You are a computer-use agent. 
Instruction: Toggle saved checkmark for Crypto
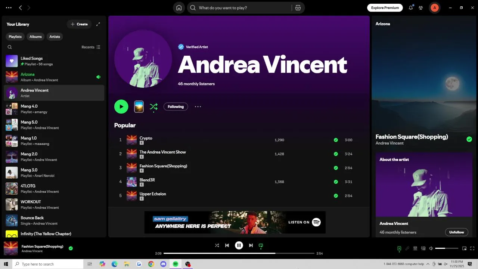(x=336, y=140)
